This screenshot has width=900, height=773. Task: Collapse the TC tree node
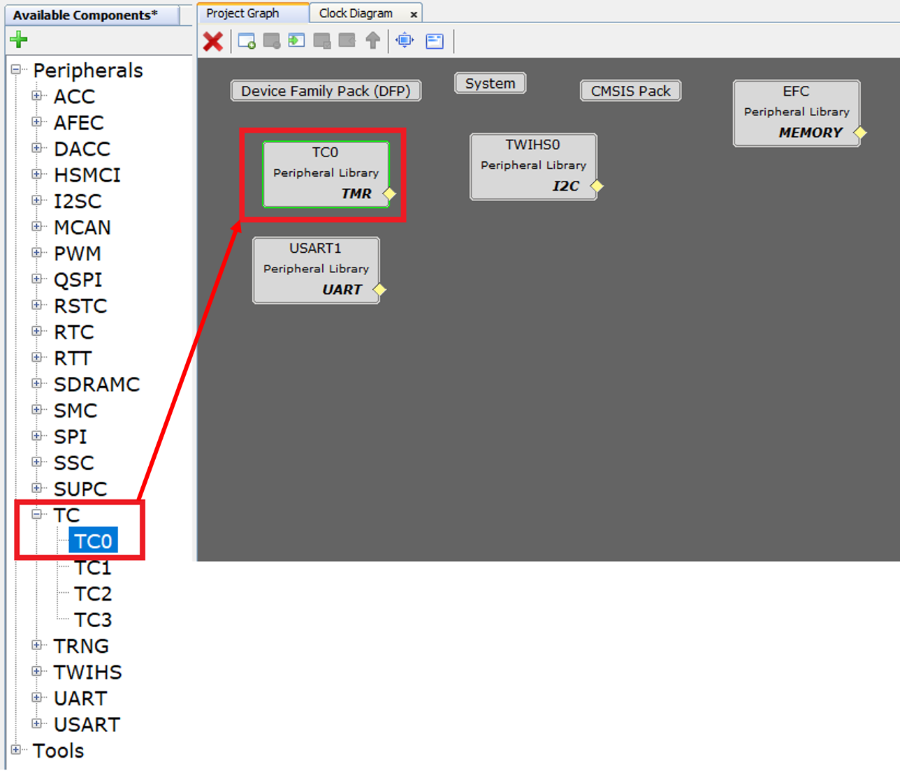(x=37, y=515)
